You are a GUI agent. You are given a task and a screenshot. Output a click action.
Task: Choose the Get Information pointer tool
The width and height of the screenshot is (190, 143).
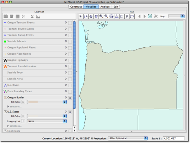[86, 16]
